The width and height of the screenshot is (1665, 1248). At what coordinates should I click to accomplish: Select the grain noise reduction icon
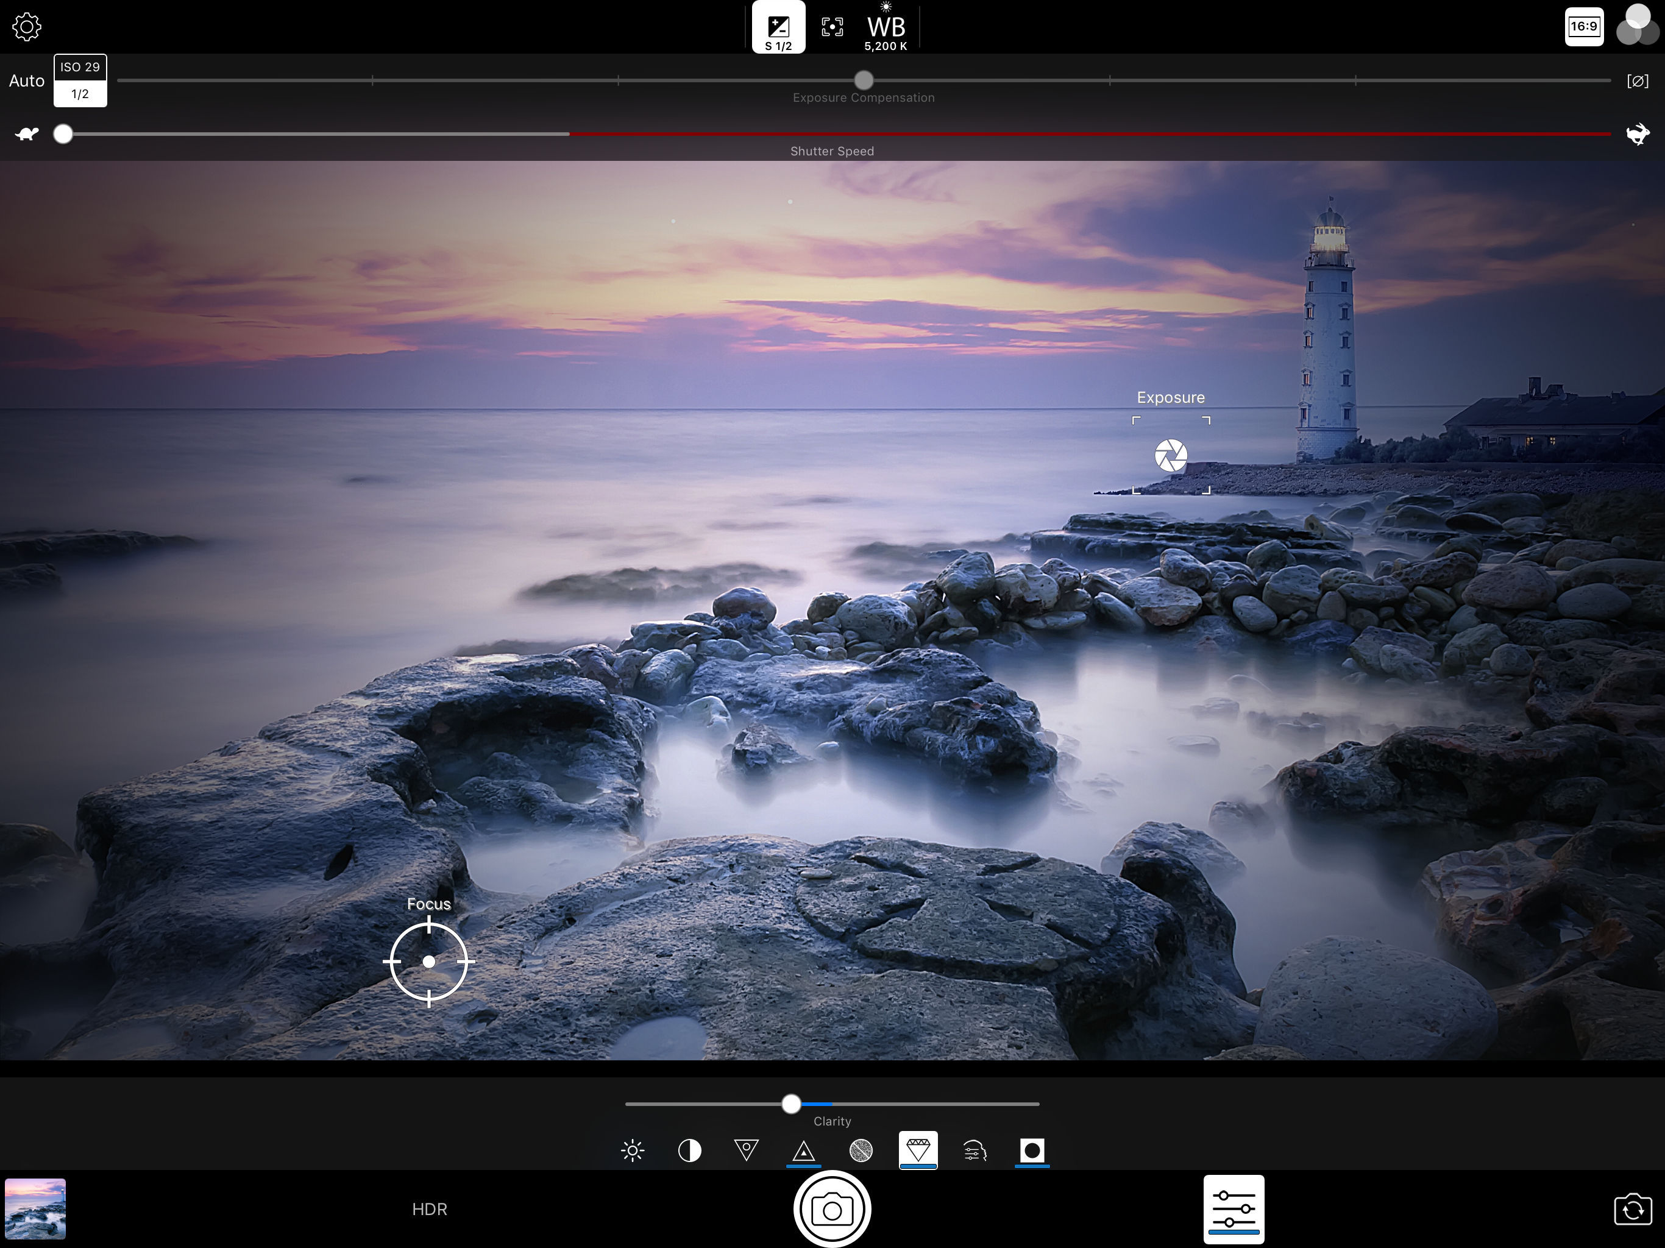pos(861,1150)
